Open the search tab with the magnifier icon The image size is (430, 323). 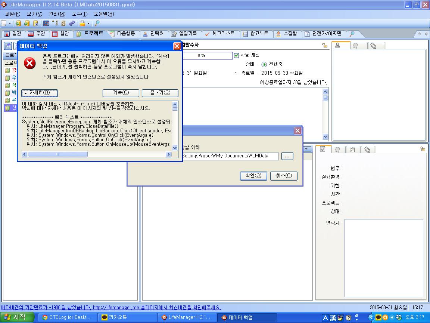(x=352, y=34)
